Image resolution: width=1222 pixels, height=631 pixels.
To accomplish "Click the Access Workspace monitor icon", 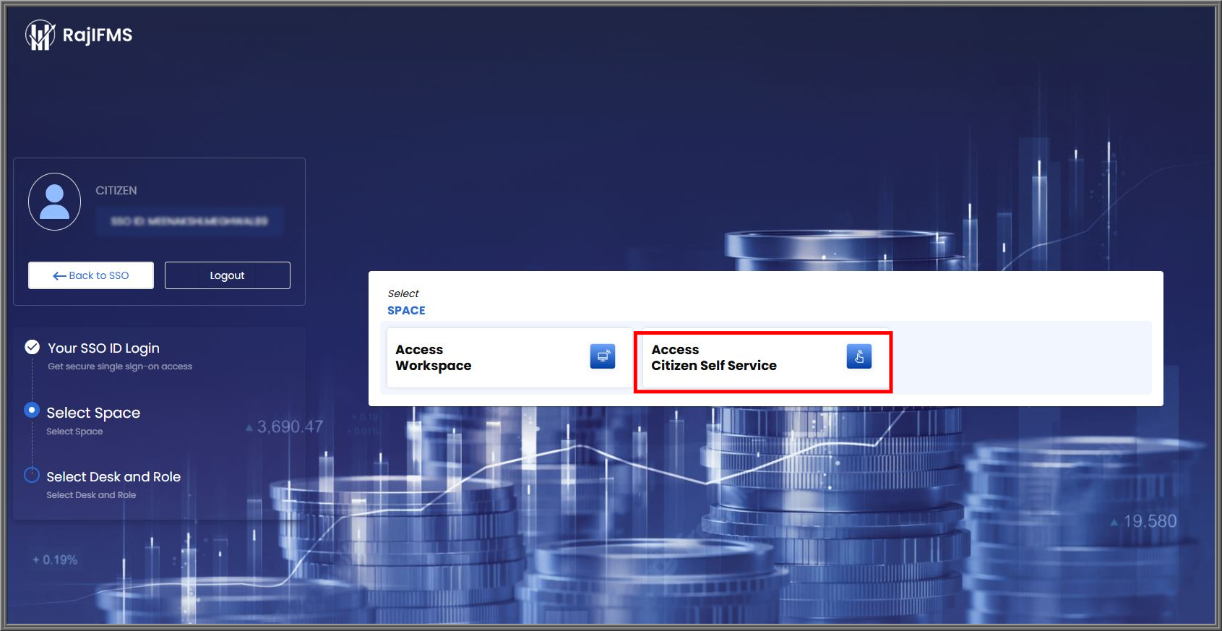I will click(x=603, y=356).
